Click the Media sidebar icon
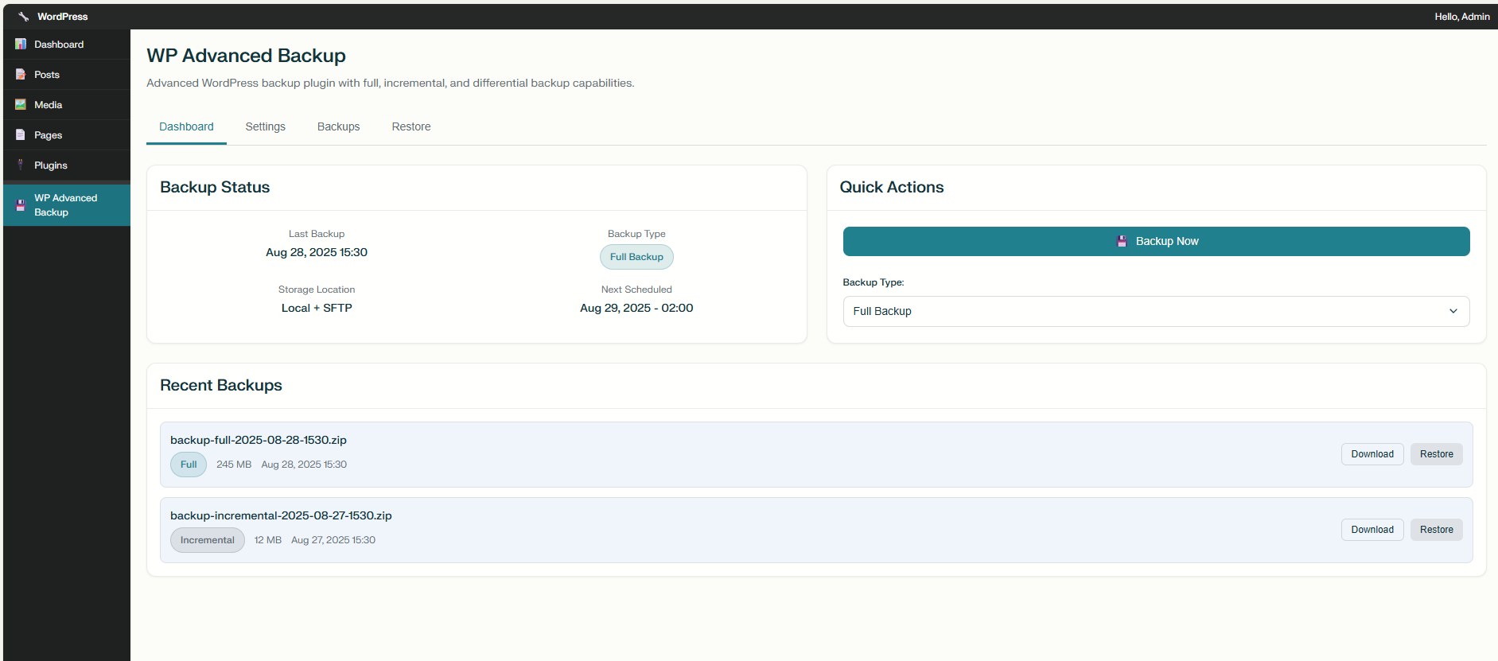Image resolution: width=1498 pixels, height=661 pixels. 21,105
